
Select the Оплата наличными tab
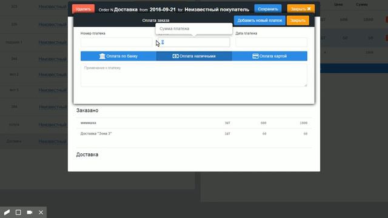[194, 56]
